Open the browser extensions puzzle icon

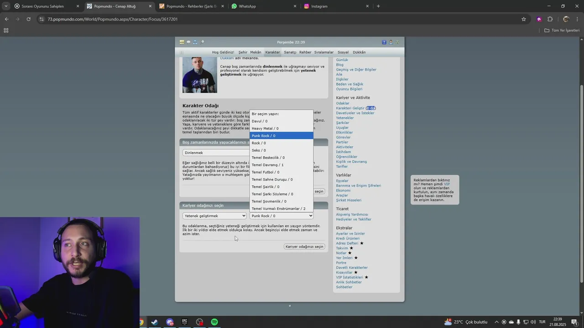[x=550, y=19]
